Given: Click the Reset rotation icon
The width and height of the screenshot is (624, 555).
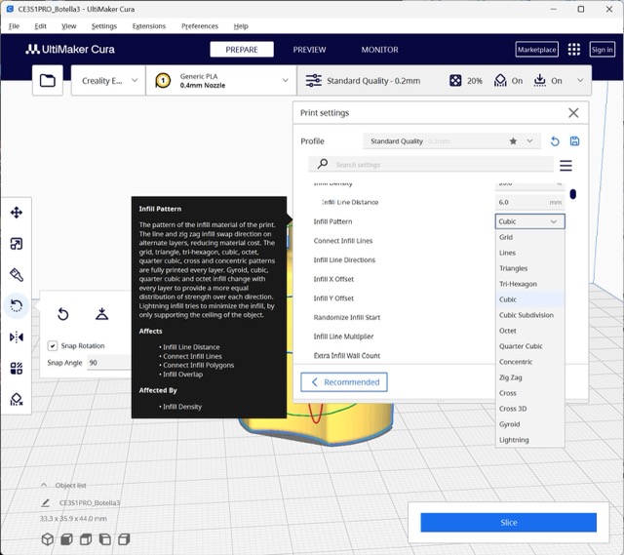Looking at the screenshot, I should tap(62, 314).
